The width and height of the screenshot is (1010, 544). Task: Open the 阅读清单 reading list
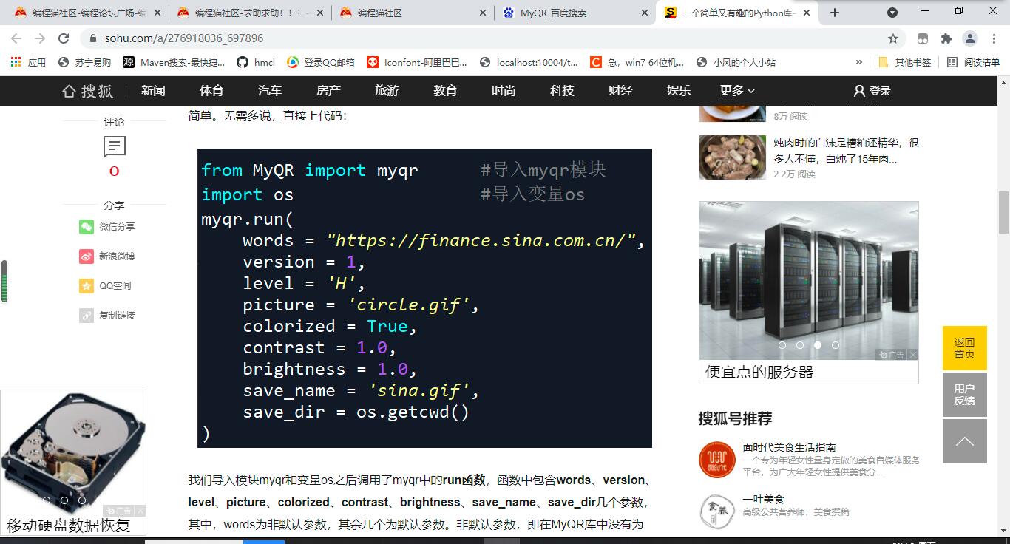(973, 62)
